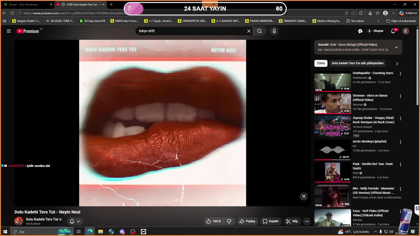Open Nelly Furtado Maneater mix thumbnail

click(x=332, y=196)
